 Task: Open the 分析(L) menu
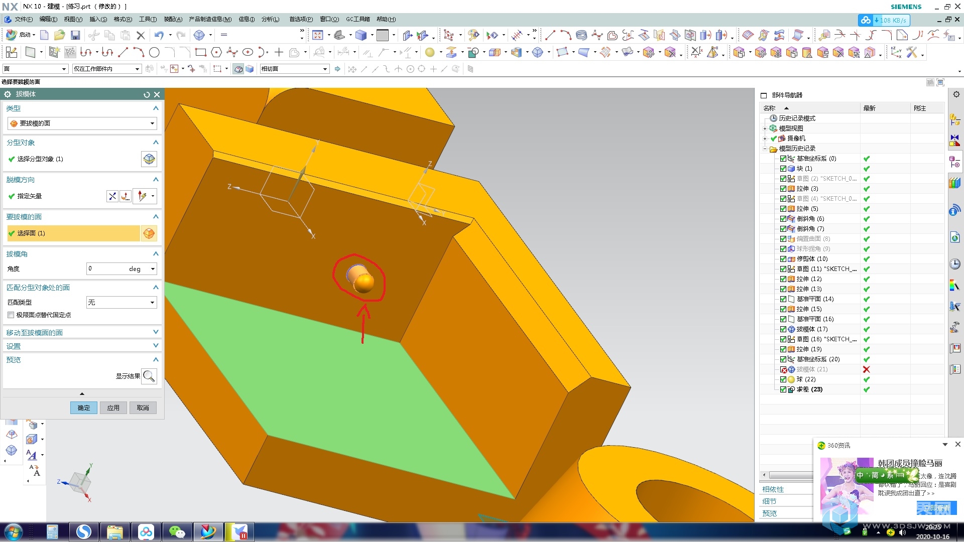click(x=270, y=19)
